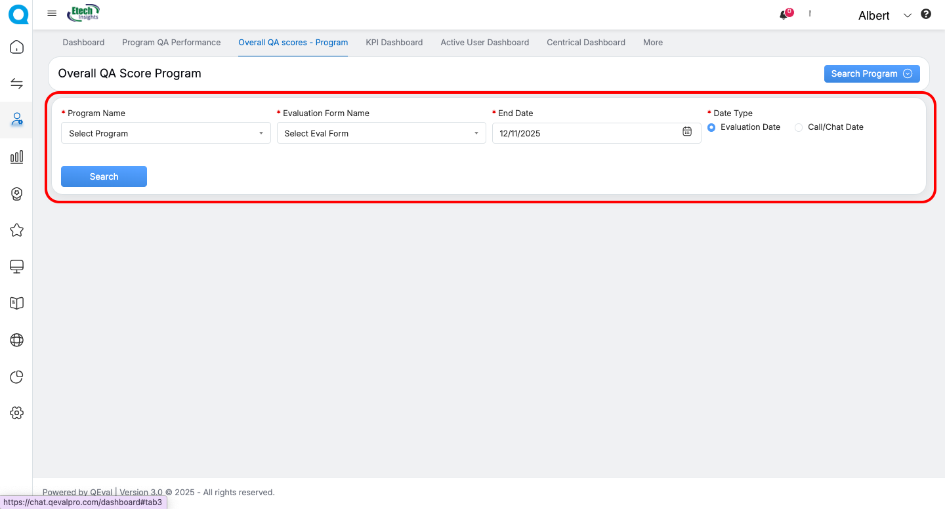Screen dimensions: 945x509
Task: Expand the Select Eval Form dropdown
Action: (x=381, y=133)
